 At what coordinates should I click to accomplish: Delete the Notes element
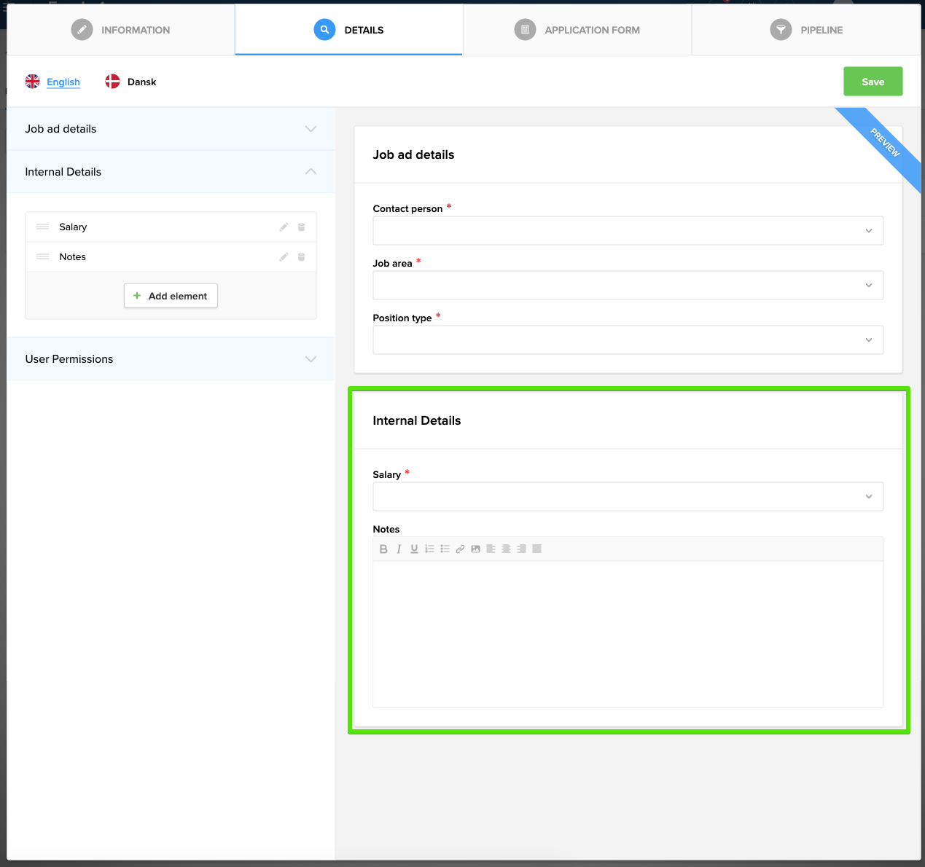pos(301,257)
